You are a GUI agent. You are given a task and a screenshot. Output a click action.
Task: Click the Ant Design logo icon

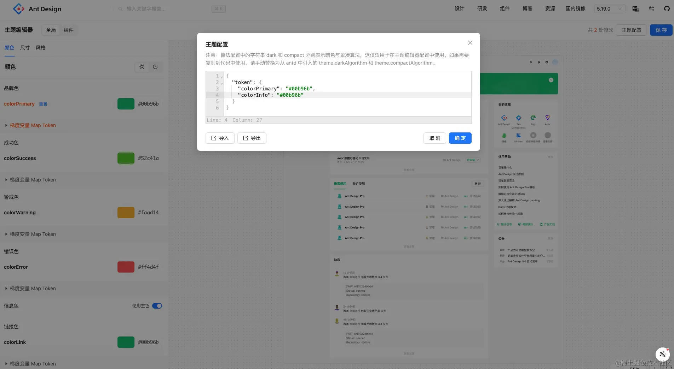(x=19, y=9)
